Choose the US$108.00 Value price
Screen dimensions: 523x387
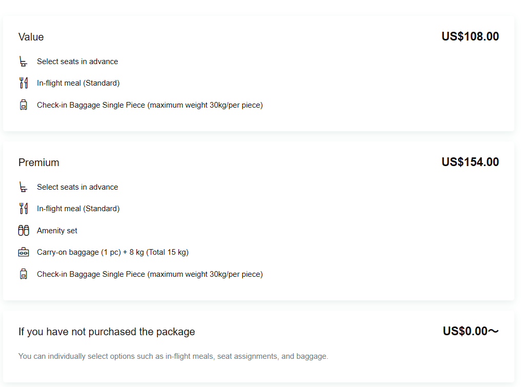tap(470, 36)
